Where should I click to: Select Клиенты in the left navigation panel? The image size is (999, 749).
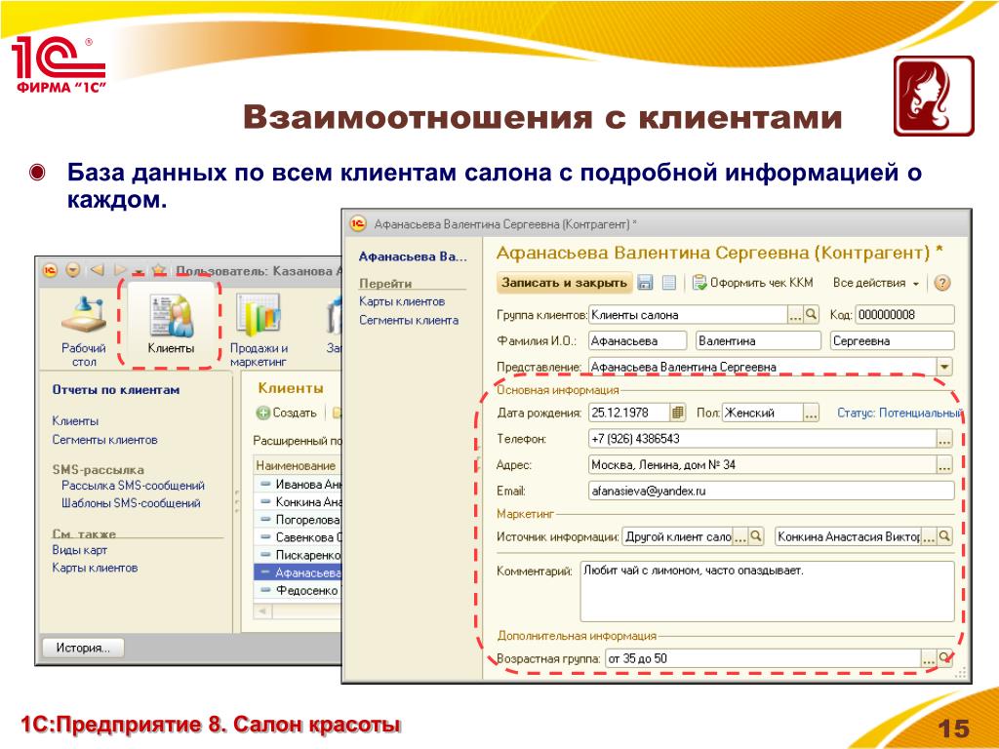(75, 420)
